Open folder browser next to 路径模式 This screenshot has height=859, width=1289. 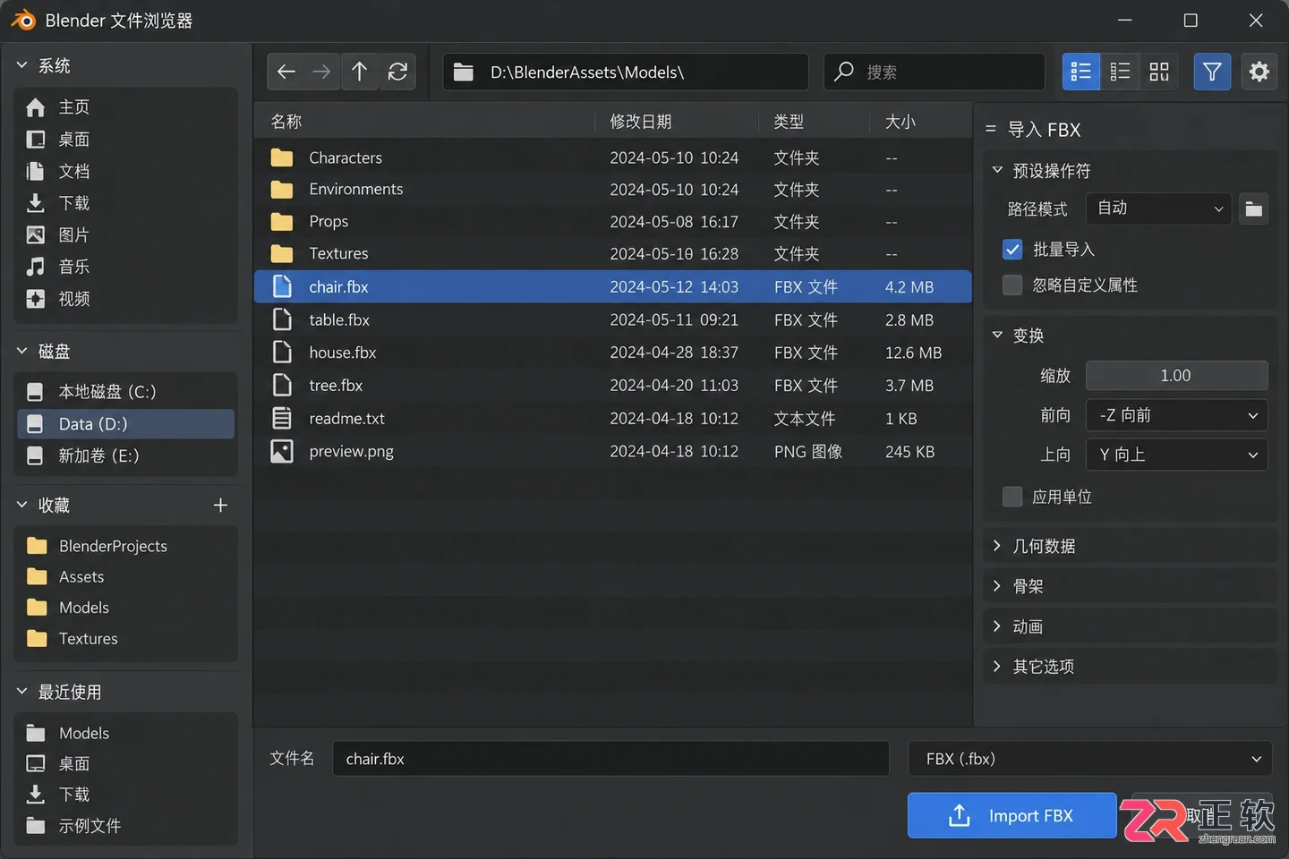tap(1254, 208)
